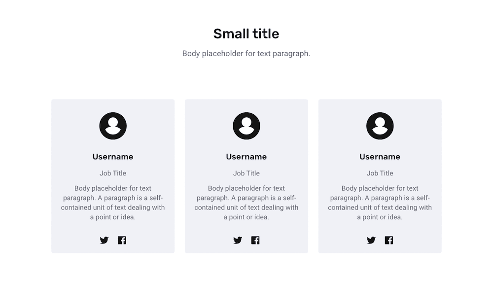Click the Small title heading
Viewport: 493px width, 308px height.
(x=246, y=34)
